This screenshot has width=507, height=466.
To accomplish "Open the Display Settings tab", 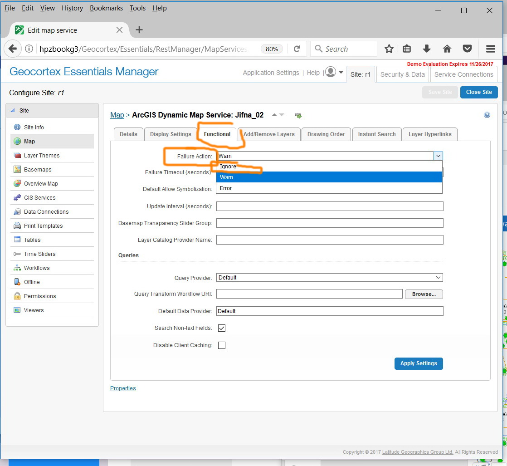I will [x=171, y=134].
